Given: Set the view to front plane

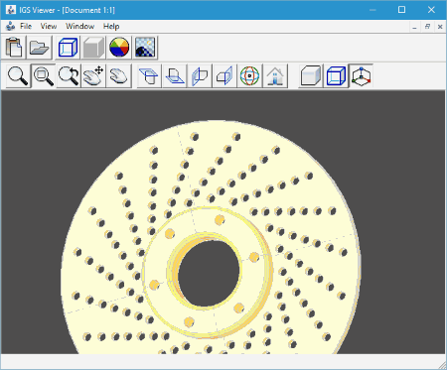Looking at the screenshot, I should (200, 76).
